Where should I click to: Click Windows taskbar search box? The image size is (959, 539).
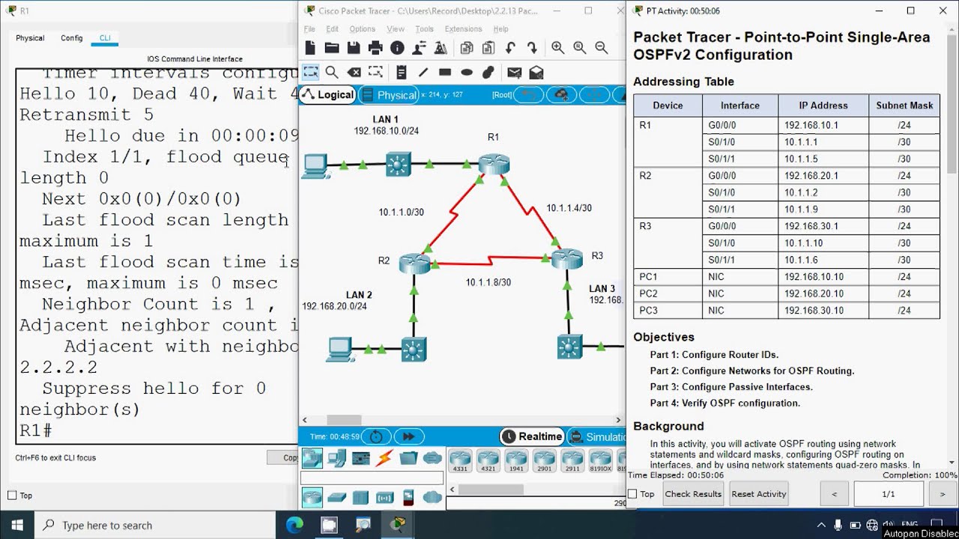(157, 525)
